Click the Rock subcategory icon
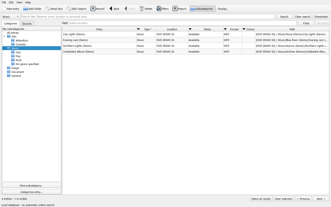The image size is (331, 207). [13, 60]
